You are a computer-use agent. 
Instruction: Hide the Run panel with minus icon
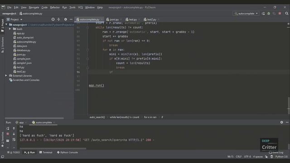point(287,122)
